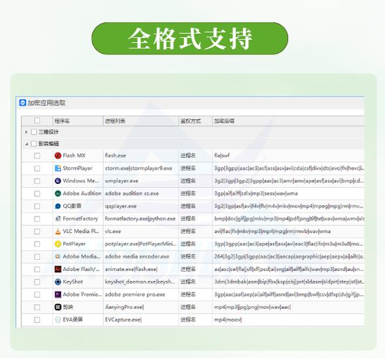Image resolution: width=385 pixels, height=358 pixels.
Task: Select the 影音编辑 group label
Action: click(x=48, y=144)
